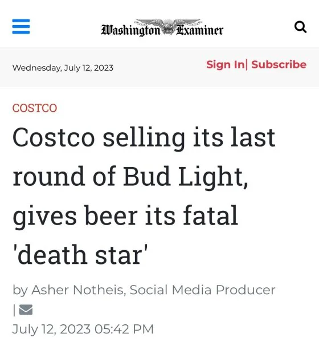This screenshot has width=319, height=342.
Task: Click the Asher Notheis author name
Action: pos(77,290)
